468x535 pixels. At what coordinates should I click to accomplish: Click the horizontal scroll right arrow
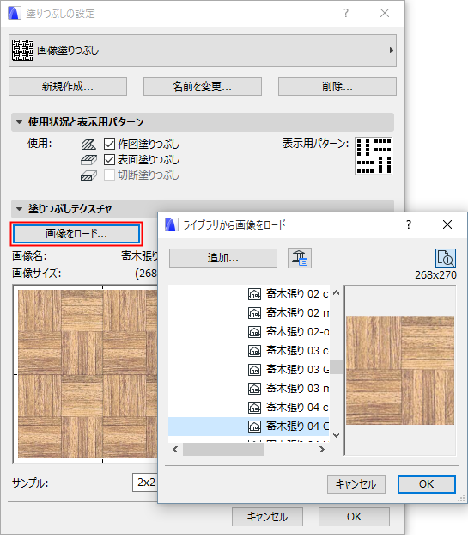321,450
